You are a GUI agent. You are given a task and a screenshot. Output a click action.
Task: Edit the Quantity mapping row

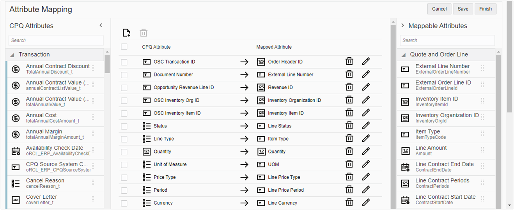pos(366,152)
